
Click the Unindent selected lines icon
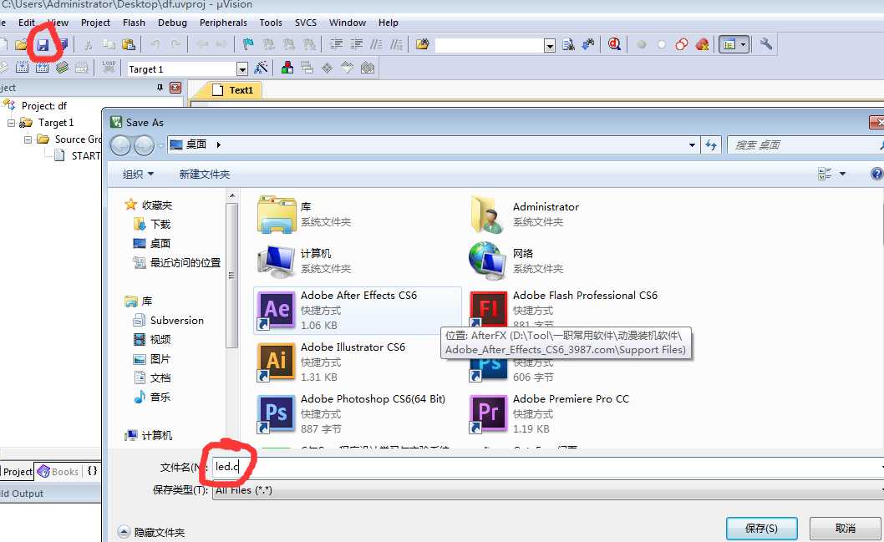[356, 44]
